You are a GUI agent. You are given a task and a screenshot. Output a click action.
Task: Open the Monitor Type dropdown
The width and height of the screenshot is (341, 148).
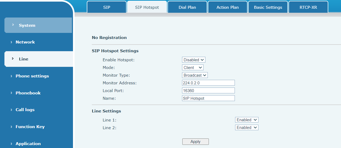[195, 75]
